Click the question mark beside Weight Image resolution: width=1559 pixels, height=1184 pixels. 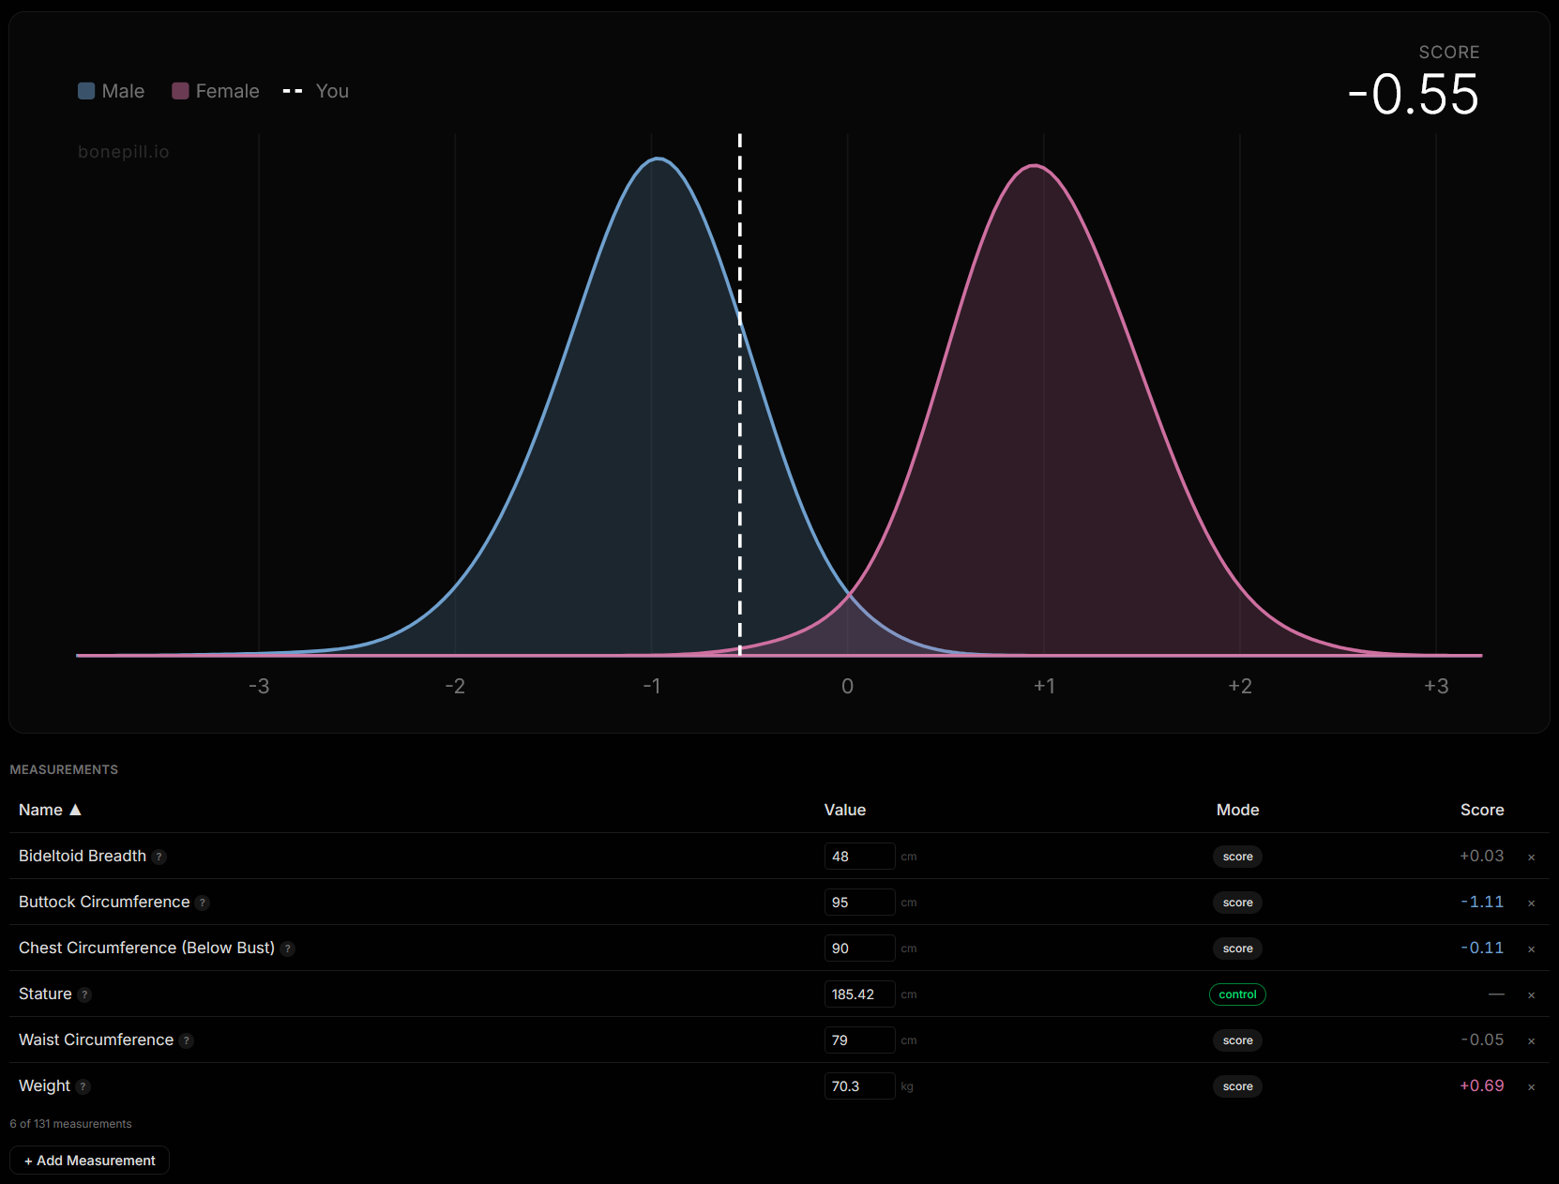pos(83,1086)
